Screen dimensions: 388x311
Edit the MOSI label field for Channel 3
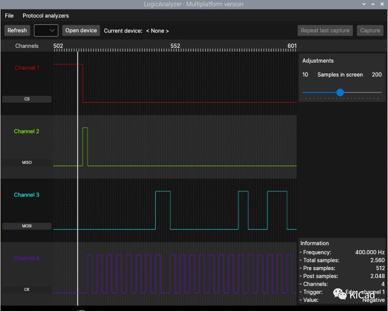pyautogui.click(x=27, y=226)
